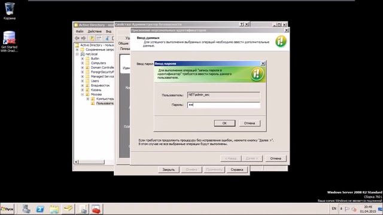Screen dimensions: 383x215
Task: Confirm password with OK button
Action: click(224, 123)
